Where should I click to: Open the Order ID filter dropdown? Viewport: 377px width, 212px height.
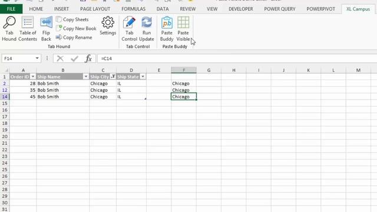[33, 77]
